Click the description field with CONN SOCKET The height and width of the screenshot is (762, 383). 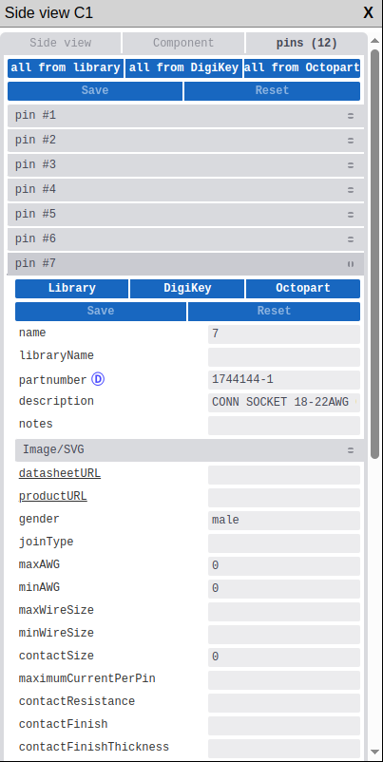[x=284, y=403]
